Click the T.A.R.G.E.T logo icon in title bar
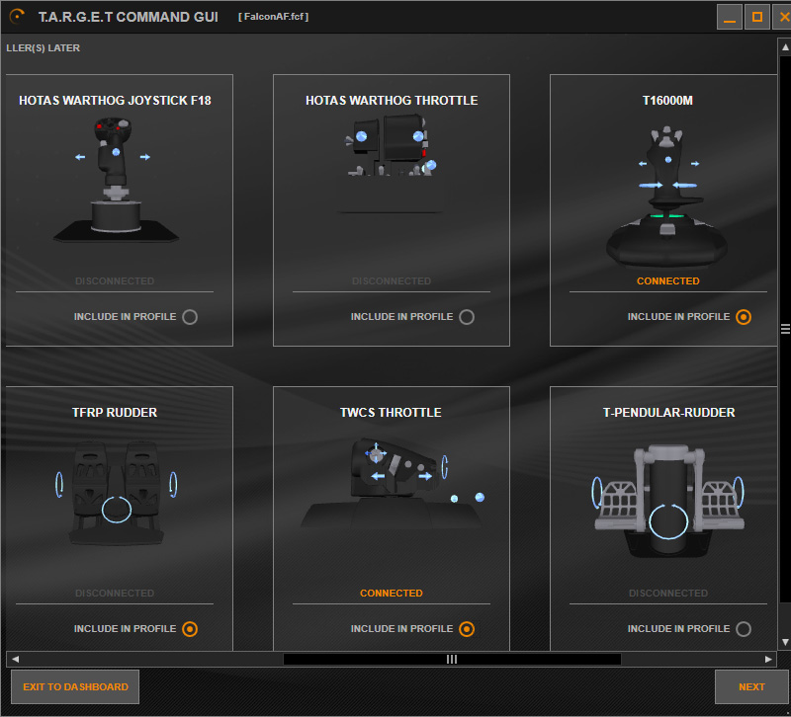 [x=17, y=16]
